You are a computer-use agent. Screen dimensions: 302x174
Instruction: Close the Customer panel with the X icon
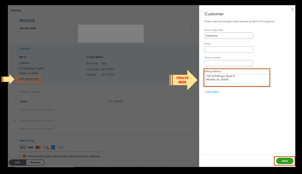292,9
